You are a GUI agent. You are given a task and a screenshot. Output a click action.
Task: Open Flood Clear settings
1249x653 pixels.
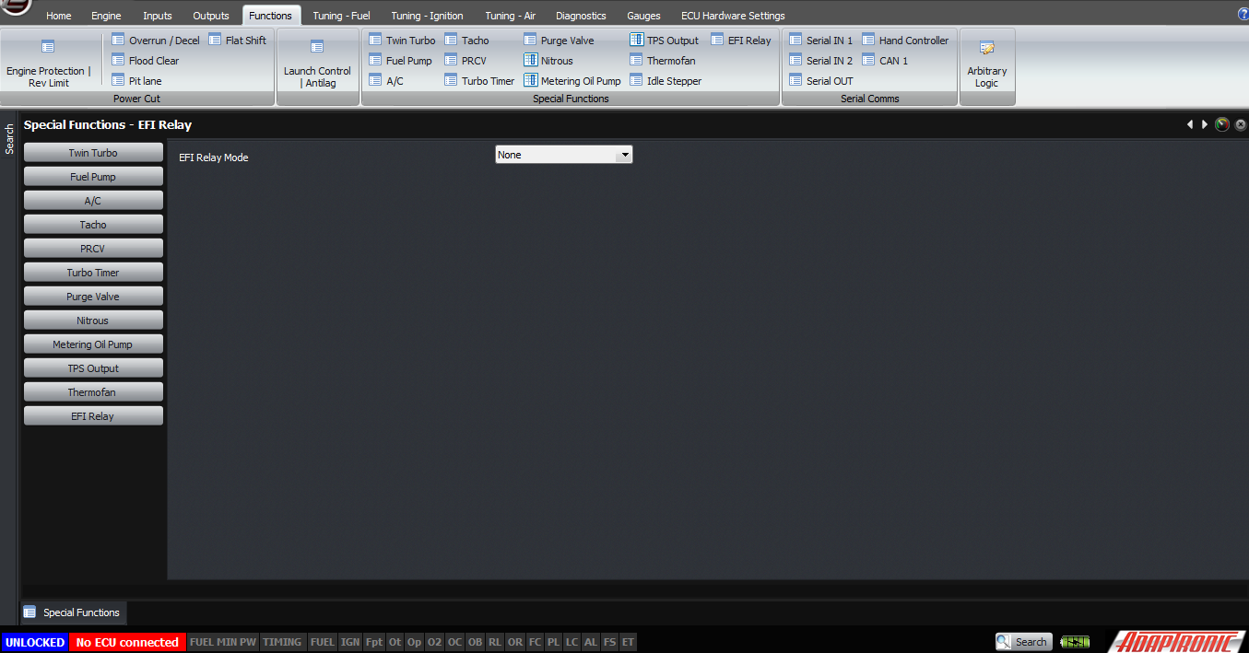coord(146,61)
